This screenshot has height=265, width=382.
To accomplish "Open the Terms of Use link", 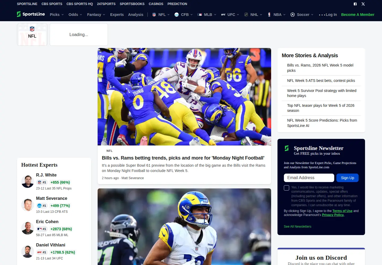I will tap(342, 211).
